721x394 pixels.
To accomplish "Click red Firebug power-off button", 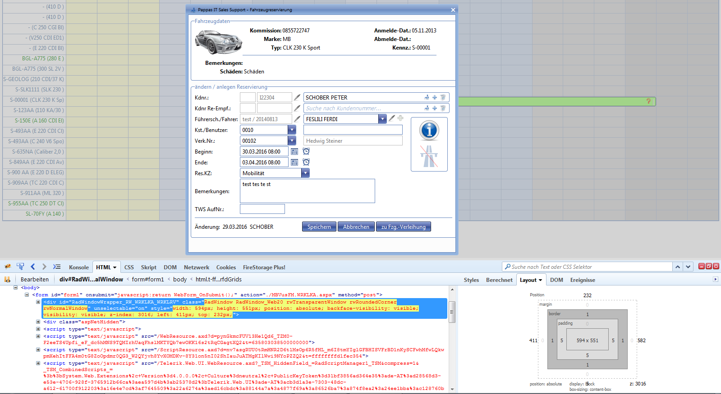I will click(716, 266).
